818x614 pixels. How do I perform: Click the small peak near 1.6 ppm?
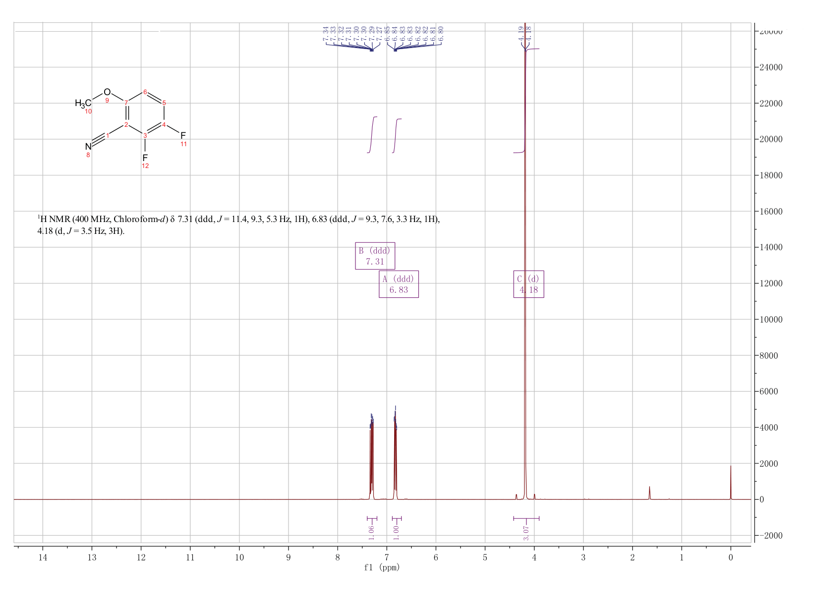(649, 493)
